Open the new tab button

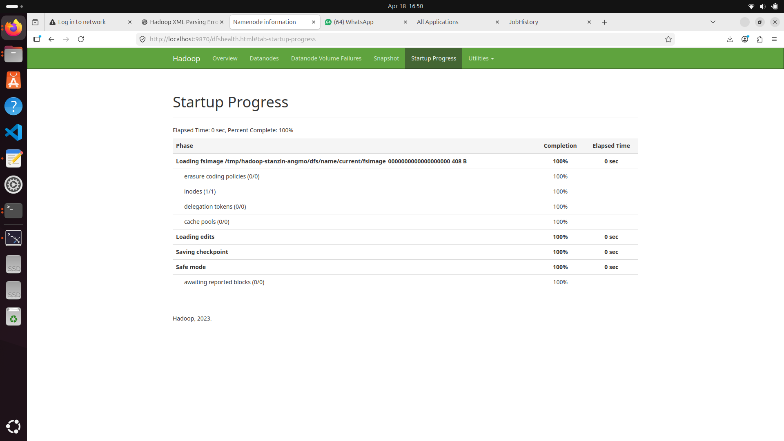point(604,22)
